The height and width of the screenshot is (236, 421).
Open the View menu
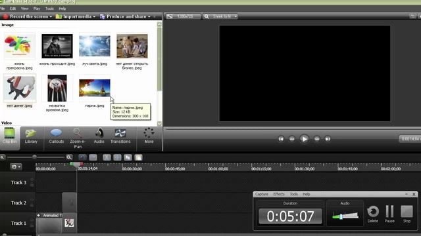pyautogui.click(x=24, y=9)
